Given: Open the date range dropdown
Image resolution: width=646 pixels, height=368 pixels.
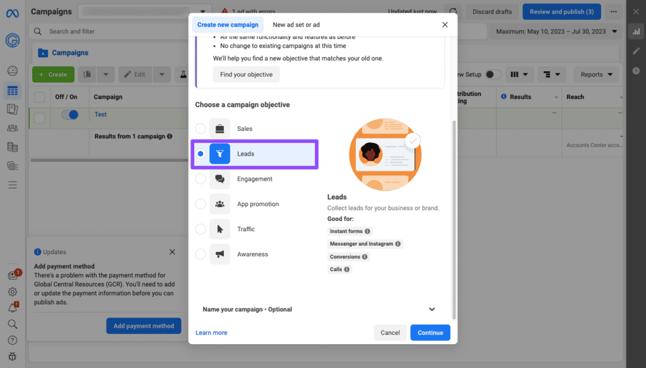Looking at the screenshot, I should pyautogui.click(x=556, y=32).
